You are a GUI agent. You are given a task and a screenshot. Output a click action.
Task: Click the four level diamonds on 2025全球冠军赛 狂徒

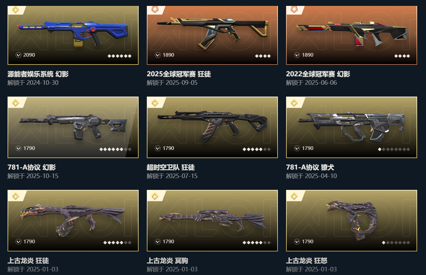click(263, 56)
